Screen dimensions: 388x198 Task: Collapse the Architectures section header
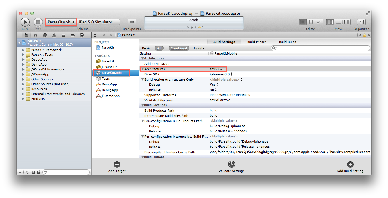point(142,59)
